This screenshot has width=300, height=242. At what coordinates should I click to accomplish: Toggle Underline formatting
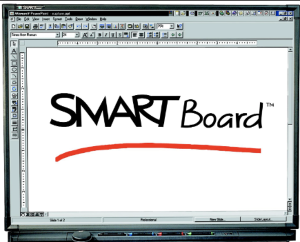point(113,35)
